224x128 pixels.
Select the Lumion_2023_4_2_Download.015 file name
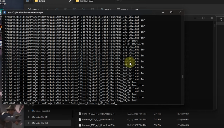click(x=98, y=119)
